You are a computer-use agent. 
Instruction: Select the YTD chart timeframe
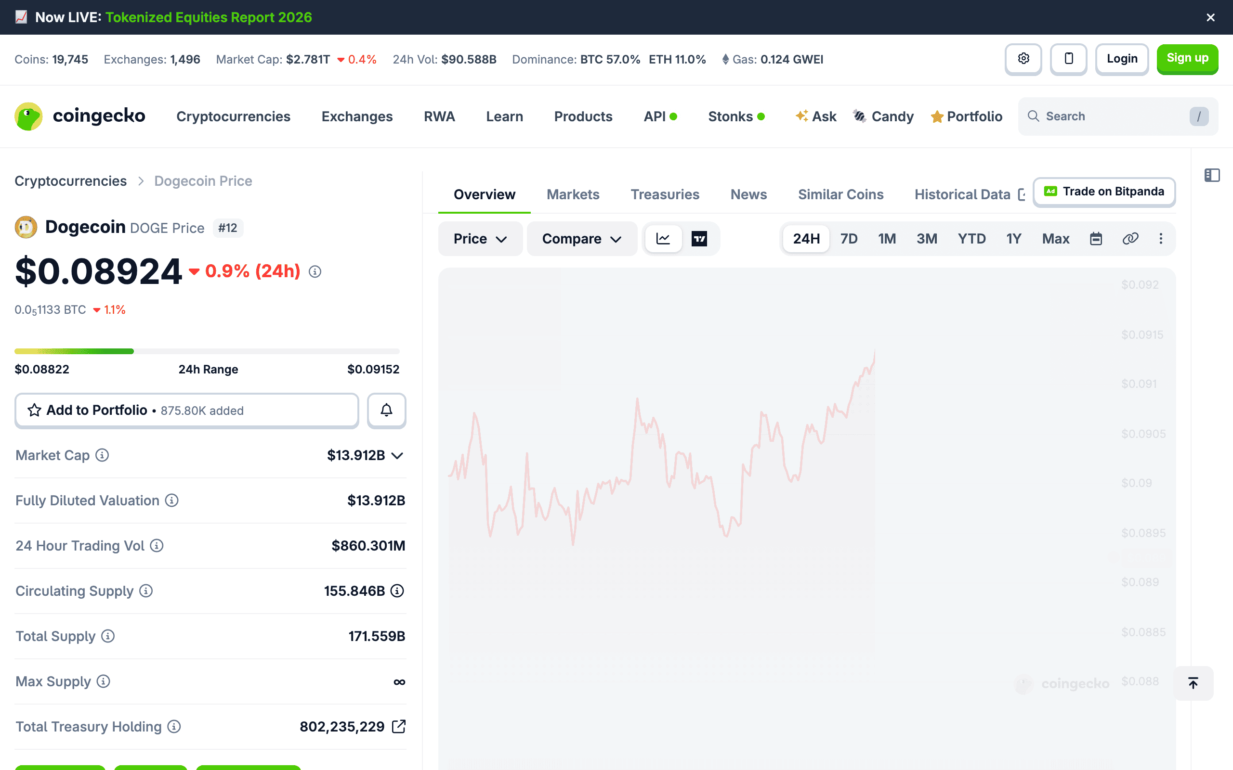click(x=971, y=239)
